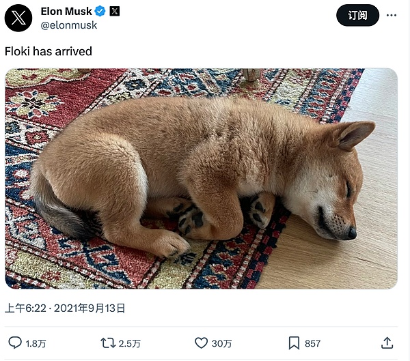The height and width of the screenshot is (361, 410).
Task: Click the blue verified checkmark badge
Action: (100, 11)
